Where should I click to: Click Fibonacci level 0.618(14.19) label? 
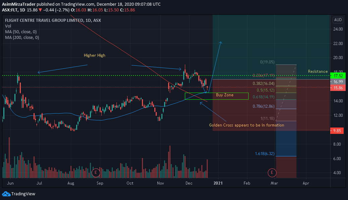(263, 97)
